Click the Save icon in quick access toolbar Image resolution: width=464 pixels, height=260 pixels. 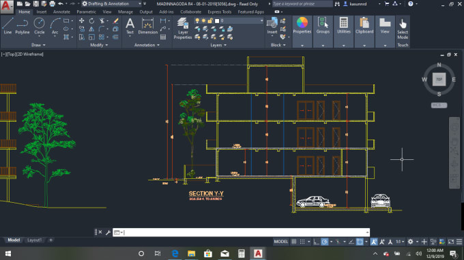coord(35,4)
